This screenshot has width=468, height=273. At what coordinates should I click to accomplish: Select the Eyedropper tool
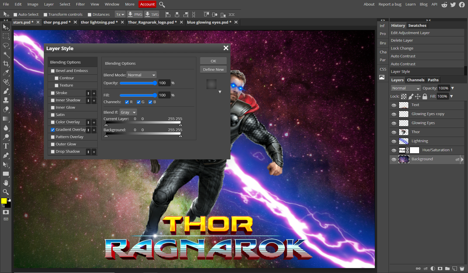point(6,73)
